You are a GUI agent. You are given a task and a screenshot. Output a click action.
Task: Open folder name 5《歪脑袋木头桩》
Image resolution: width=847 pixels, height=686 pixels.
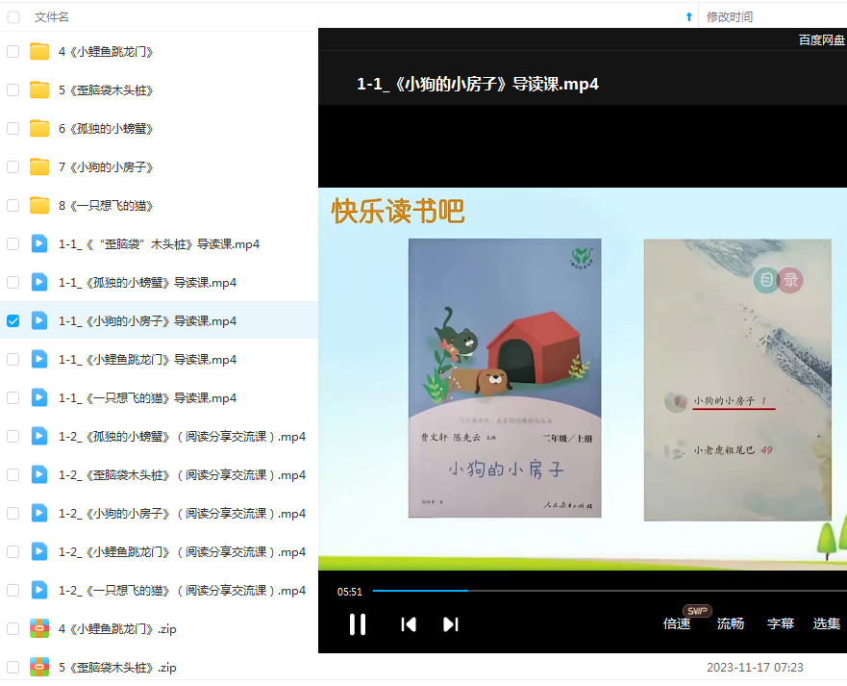(106, 89)
